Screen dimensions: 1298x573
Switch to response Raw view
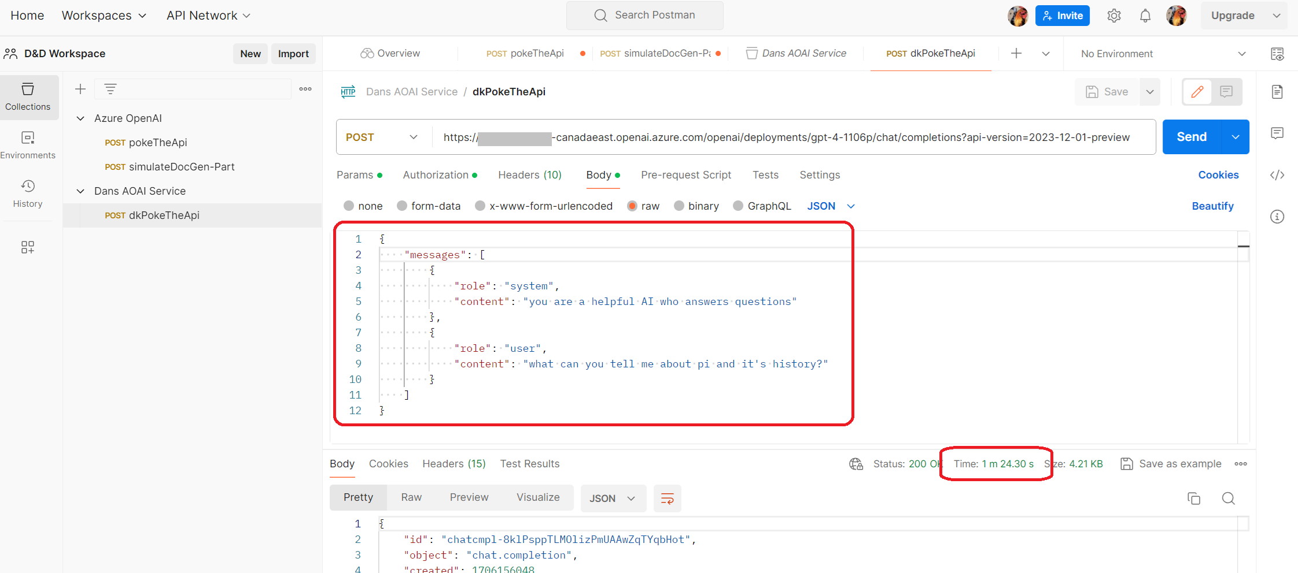click(x=411, y=497)
